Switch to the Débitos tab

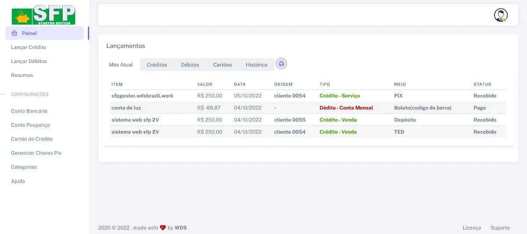(190, 65)
